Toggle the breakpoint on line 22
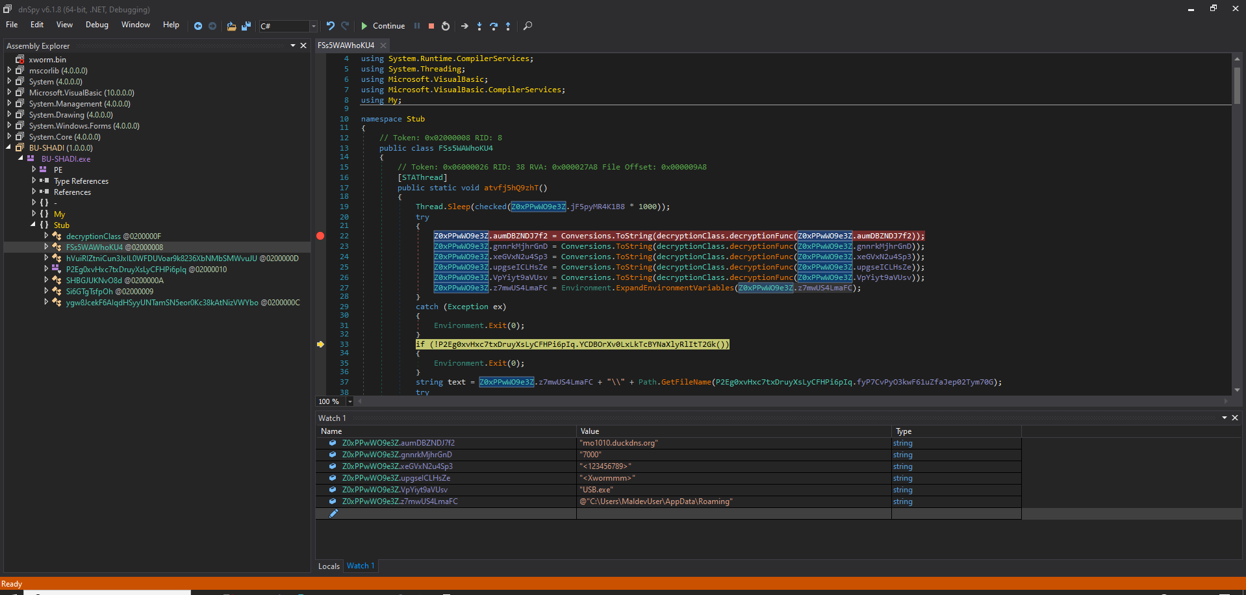This screenshot has height=595, width=1246. (x=320, y=236)
